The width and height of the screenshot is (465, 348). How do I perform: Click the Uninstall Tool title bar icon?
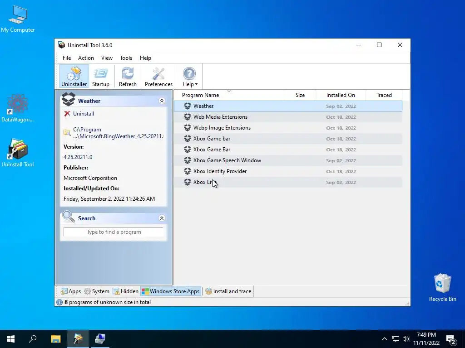tap(62, 45)
